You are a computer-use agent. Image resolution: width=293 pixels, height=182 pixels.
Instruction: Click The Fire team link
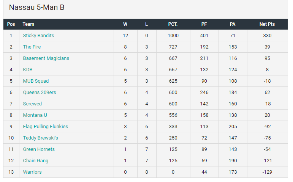pyautogui.click(x=32, y=47)
